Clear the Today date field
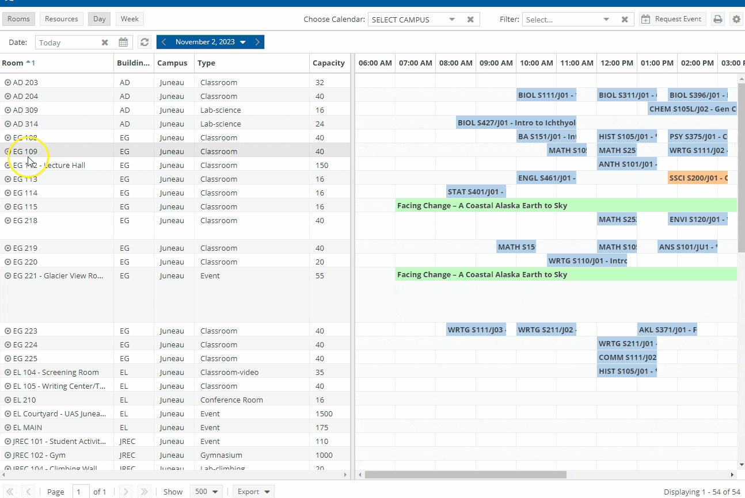Screen dimensions: 745x498 105,43
